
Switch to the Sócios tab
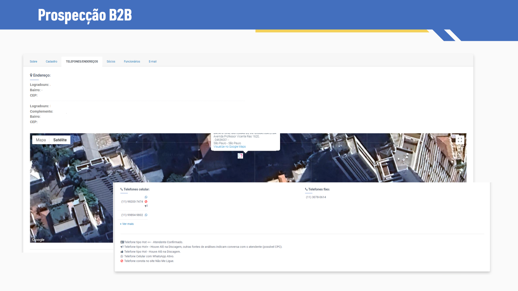pos(111,61)
